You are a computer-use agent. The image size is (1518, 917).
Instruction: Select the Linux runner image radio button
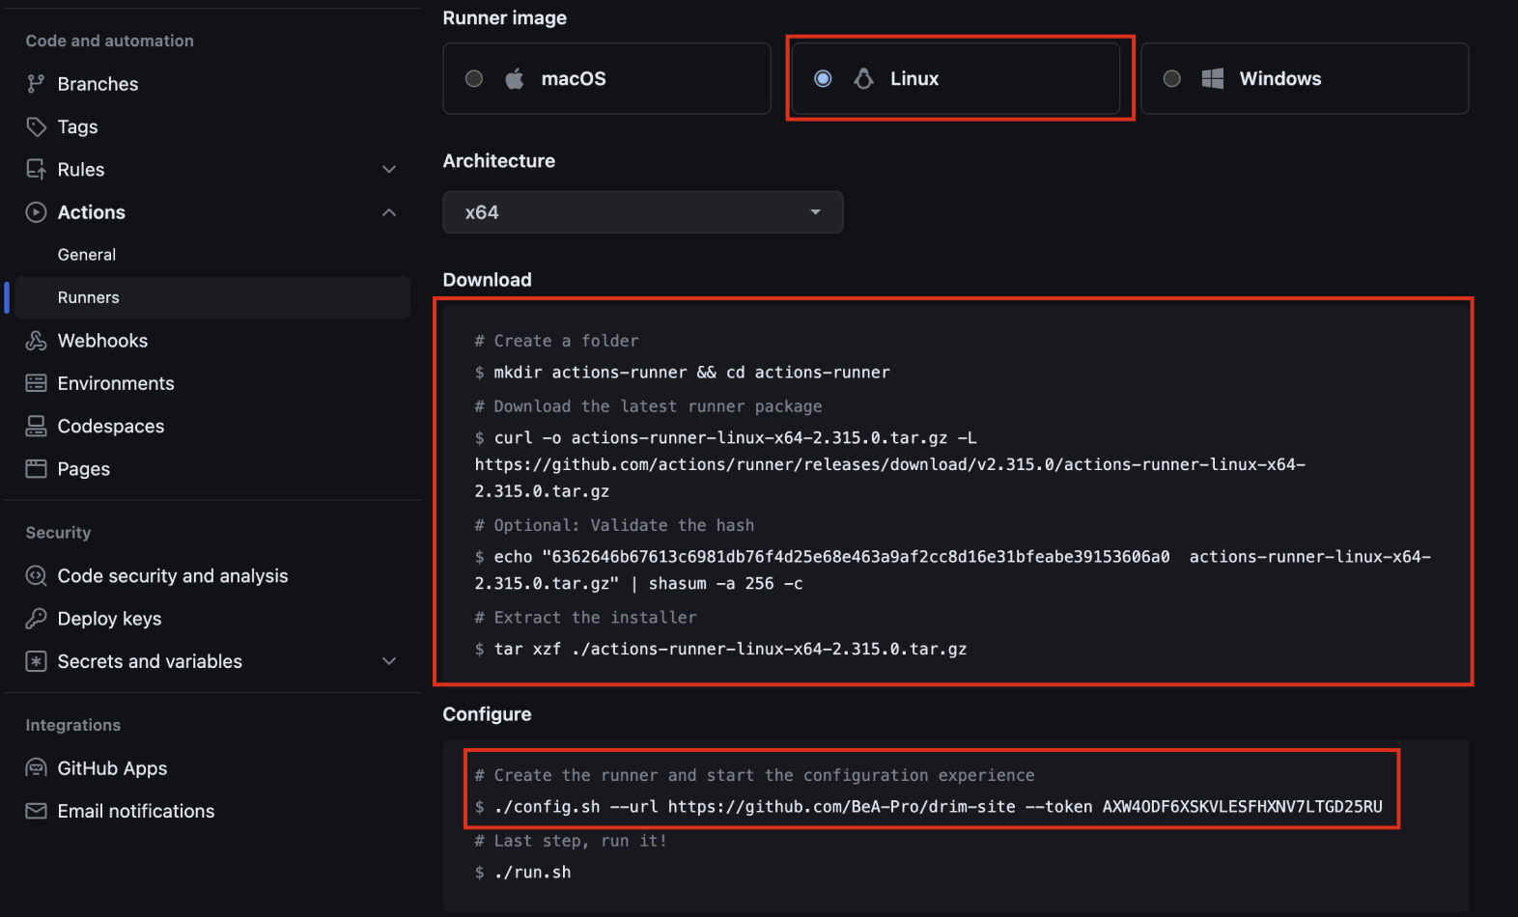823,79
